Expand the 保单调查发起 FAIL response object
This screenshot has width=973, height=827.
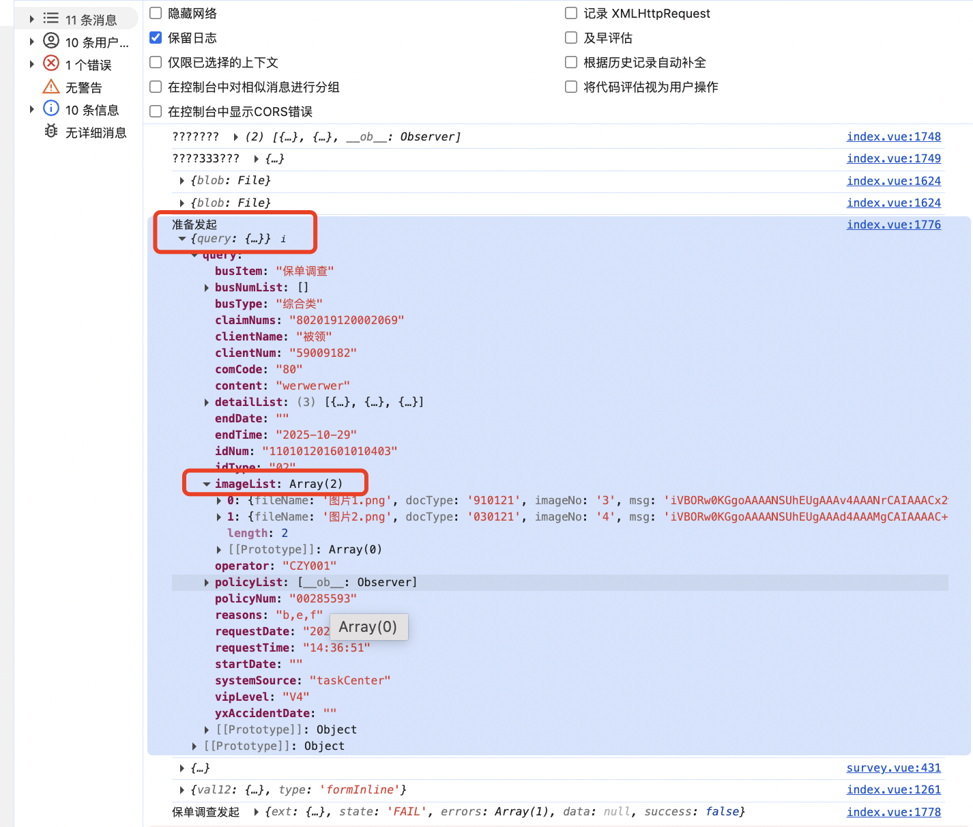point(257,812)
